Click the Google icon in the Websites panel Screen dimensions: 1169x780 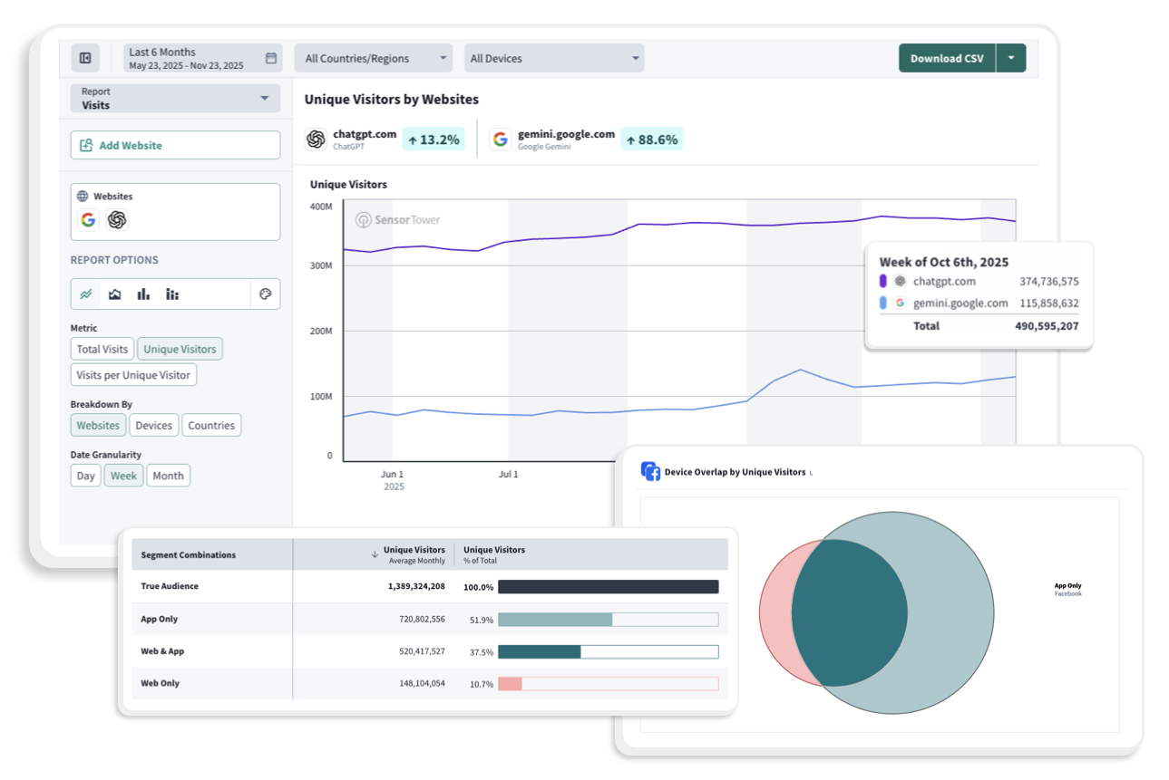[88, 219]
